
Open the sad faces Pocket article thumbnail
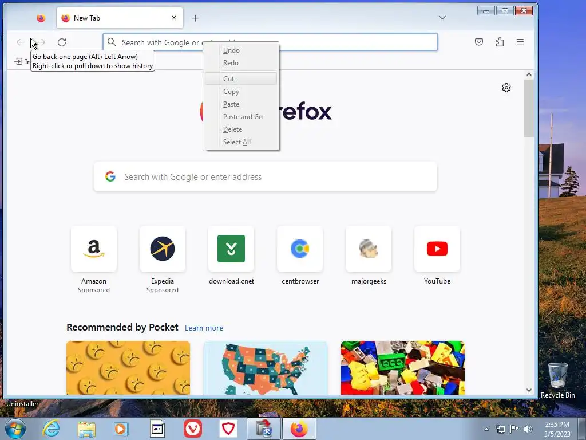[x=128, y=367]
